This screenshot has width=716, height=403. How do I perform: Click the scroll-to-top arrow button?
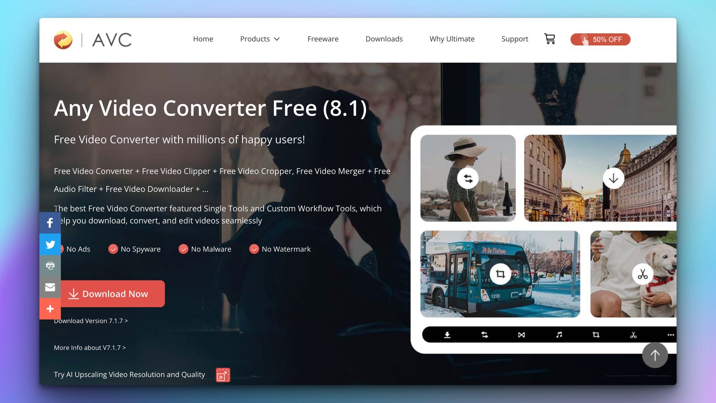point(655,354)
